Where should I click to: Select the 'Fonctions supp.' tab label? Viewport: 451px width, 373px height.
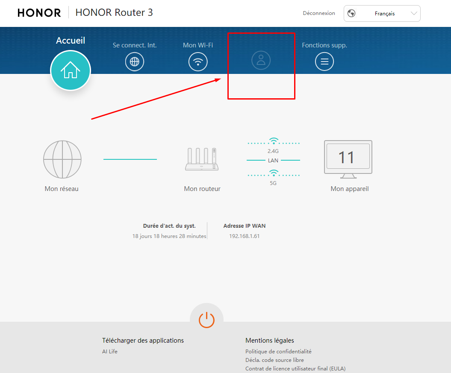click(x=324, y=45)
